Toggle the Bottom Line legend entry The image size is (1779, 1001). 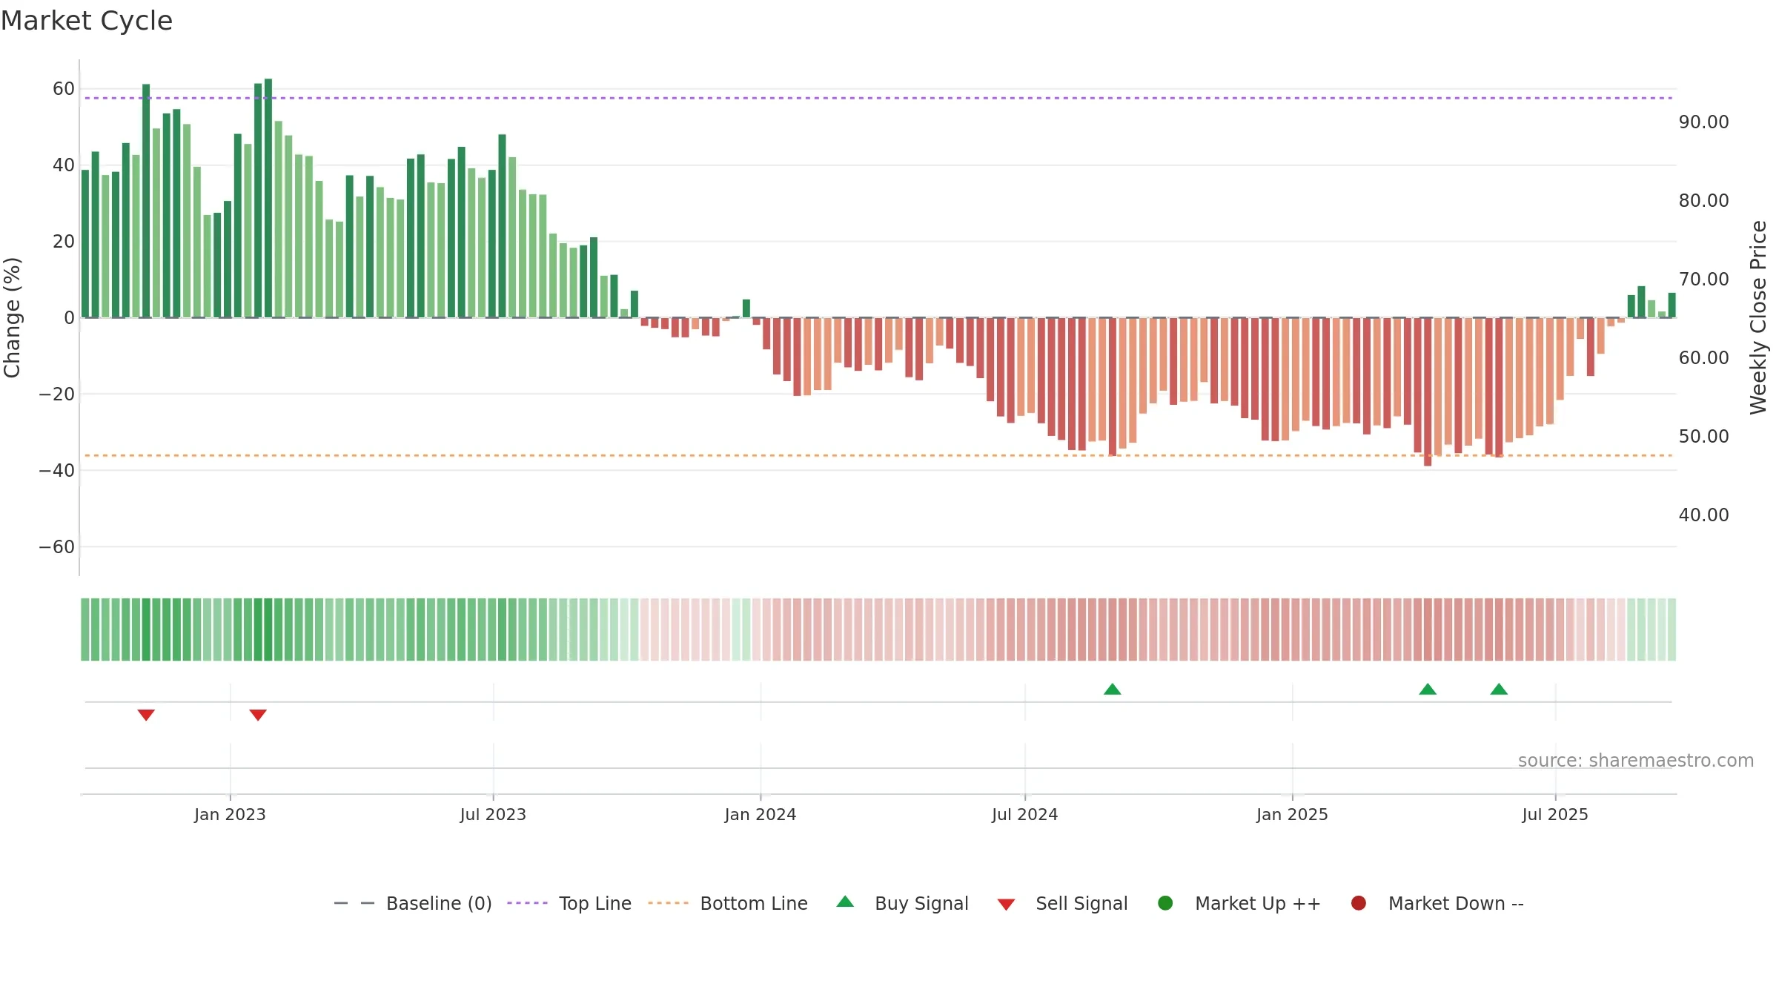728,903
